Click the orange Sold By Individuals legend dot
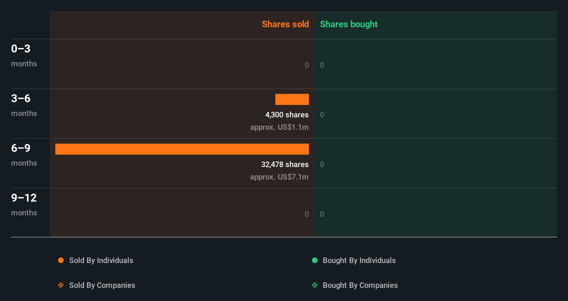 [x=61, y=260]
